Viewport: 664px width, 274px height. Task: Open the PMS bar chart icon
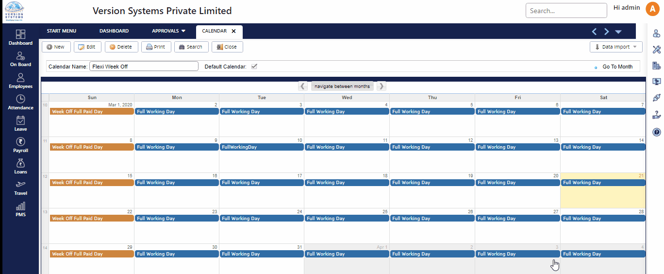pos(20,206)
